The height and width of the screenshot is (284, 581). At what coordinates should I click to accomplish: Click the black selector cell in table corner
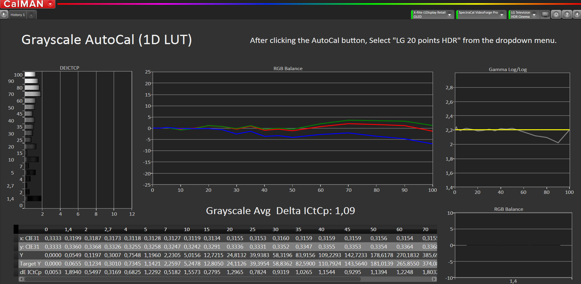click(x=16, y=229)
